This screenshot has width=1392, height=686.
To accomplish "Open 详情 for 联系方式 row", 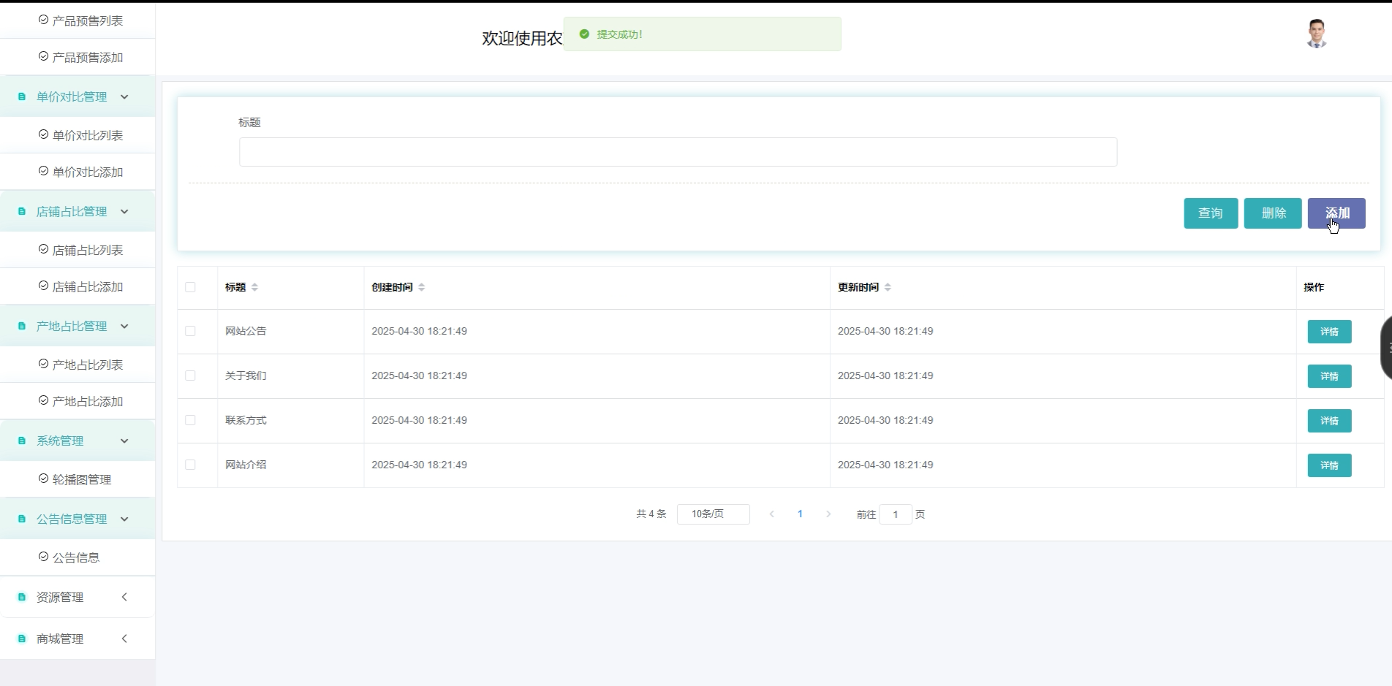I will coord(1329,421).
